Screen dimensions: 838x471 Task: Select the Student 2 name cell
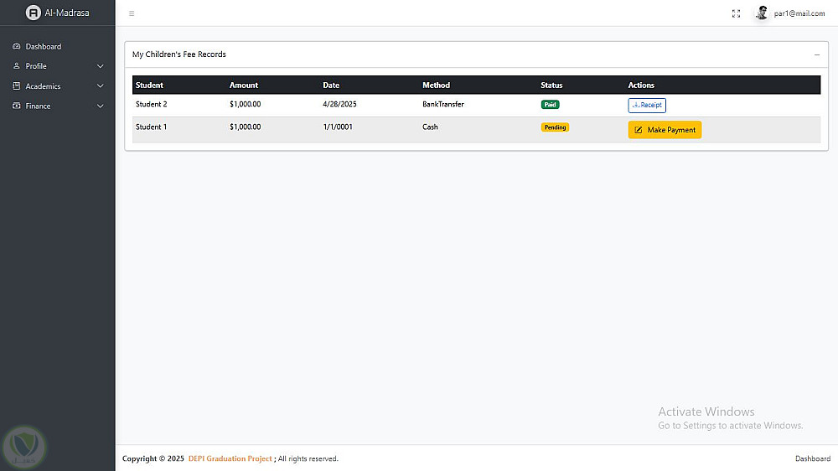click(x=151, y=104)
